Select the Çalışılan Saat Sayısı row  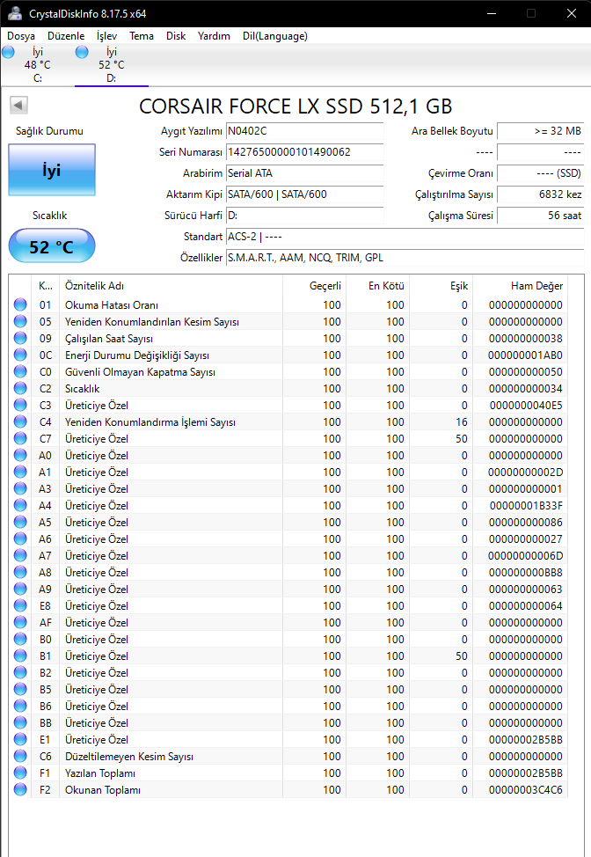288,339
